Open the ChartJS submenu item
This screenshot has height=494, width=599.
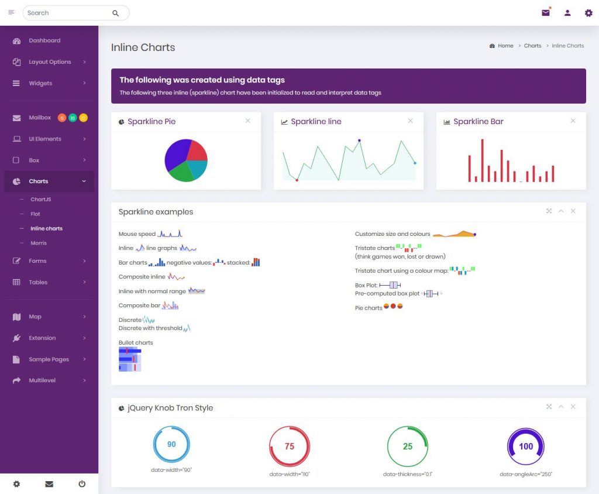tap(40, 199)
